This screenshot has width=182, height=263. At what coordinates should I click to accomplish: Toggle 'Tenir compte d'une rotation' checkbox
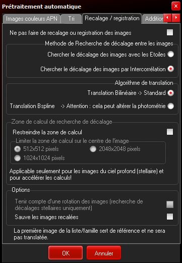[170, 204]
